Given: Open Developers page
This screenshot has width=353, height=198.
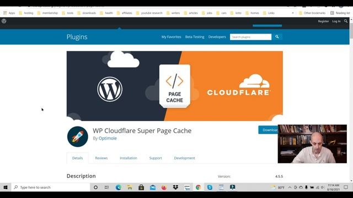Looking at the screenshot, I should click(217, 37).
